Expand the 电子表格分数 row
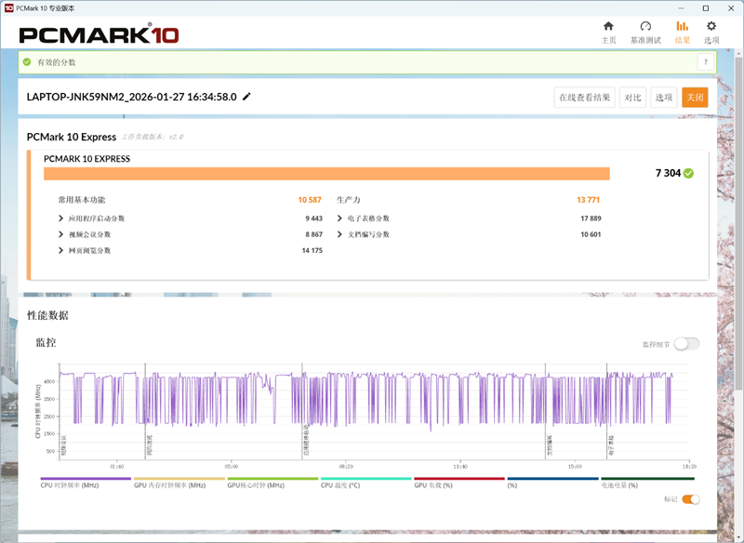This screenshot has height=543, width=744. click(340, 219)
